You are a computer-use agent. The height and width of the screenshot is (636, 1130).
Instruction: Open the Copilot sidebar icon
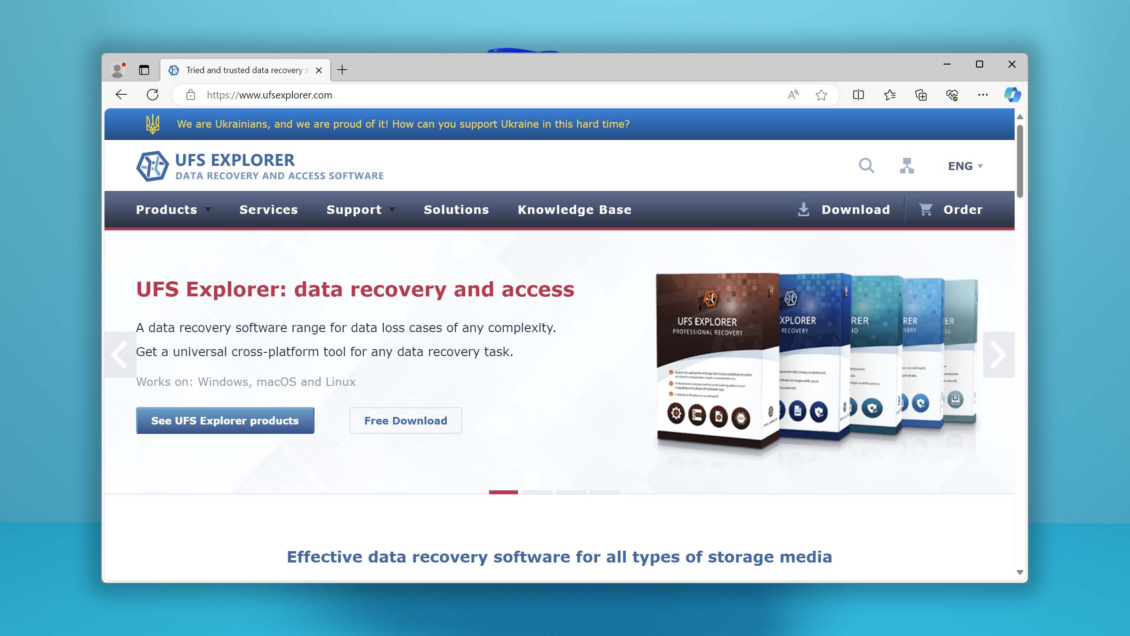point(1012,95)
